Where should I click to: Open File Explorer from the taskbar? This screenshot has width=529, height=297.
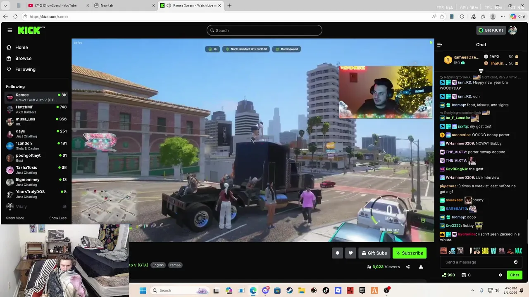tap(302, 290)
